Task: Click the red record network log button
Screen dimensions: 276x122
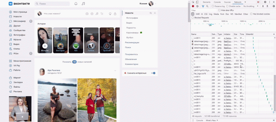Action: (x=193, y=6)
